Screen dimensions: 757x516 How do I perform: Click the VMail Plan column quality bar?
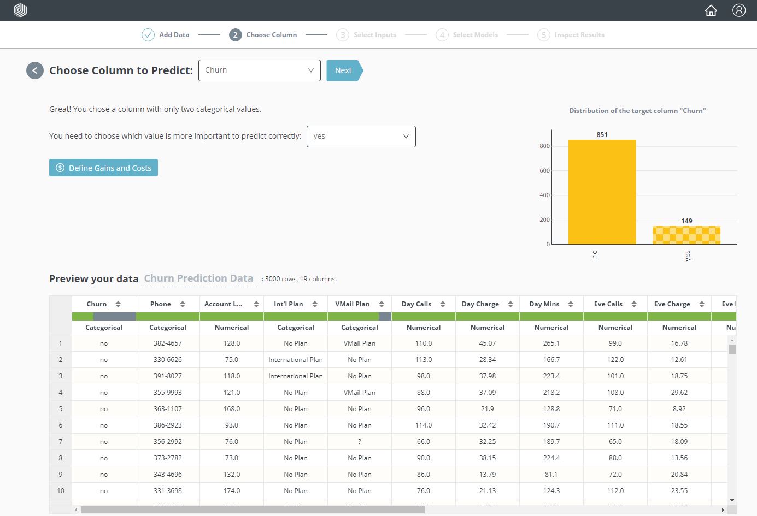click(x=360, y=316)
